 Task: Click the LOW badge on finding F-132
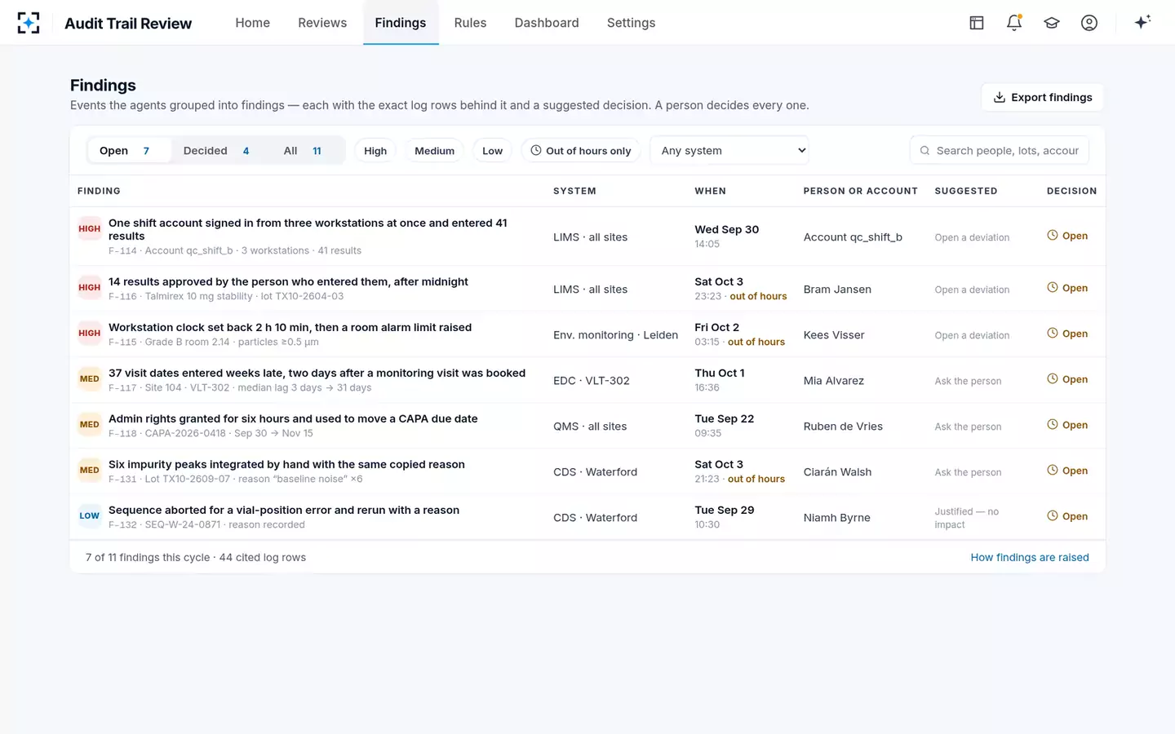[x=90, y=516]
